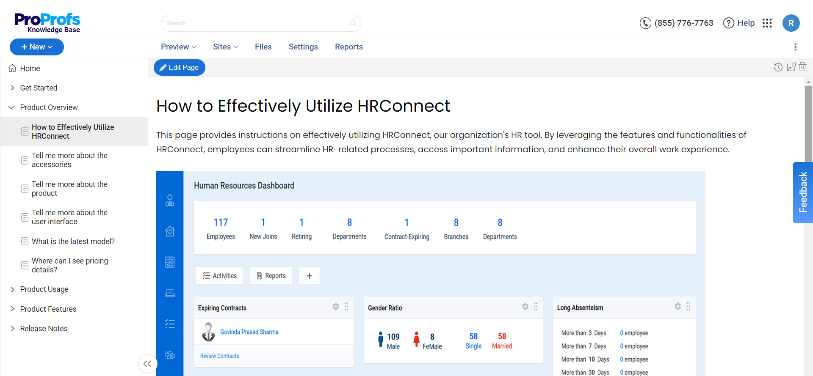Click the 117 Employees stat
This screenshot has width=813, height=376.
pos(221,228)
